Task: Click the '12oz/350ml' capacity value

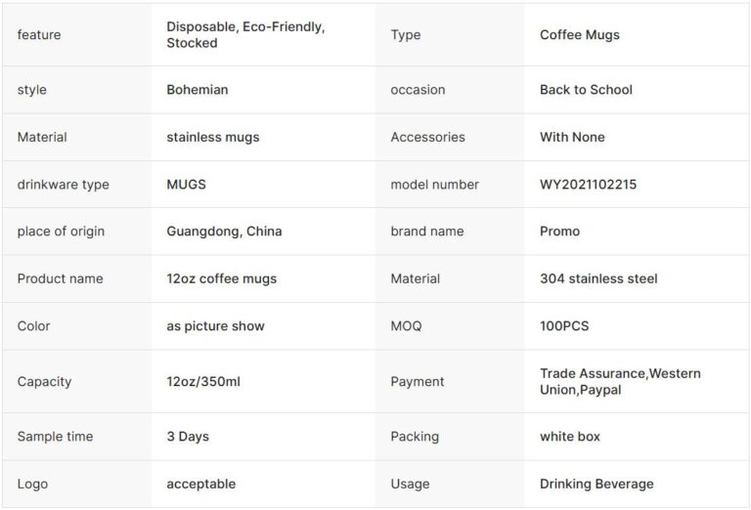Action: click(x=202, y=381)
